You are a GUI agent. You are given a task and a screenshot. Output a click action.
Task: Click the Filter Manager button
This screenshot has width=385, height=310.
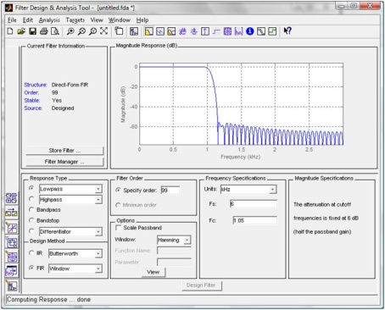[x=64, y=162]
